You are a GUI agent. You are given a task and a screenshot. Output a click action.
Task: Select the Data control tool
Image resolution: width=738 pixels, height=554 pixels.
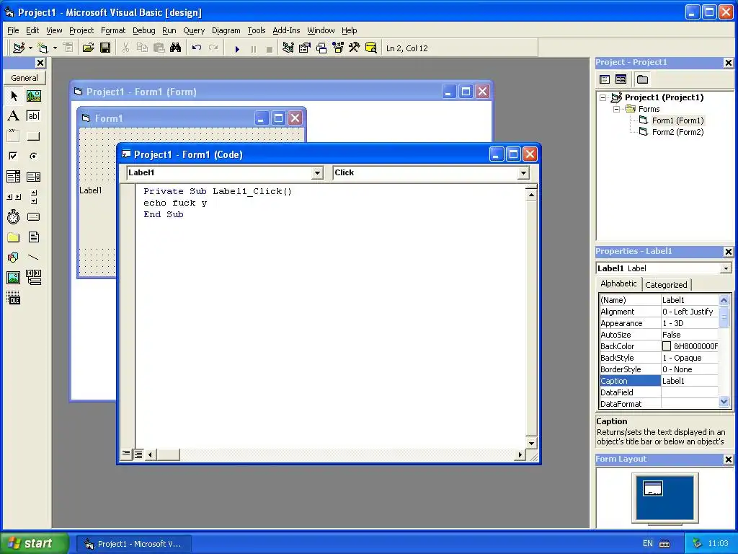[x=33, y=278]
